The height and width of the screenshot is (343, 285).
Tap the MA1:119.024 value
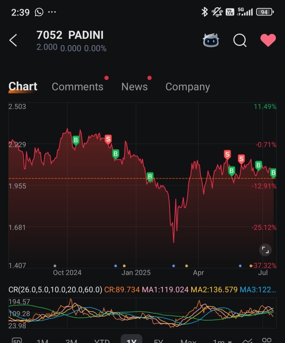[x=165, y=290]
